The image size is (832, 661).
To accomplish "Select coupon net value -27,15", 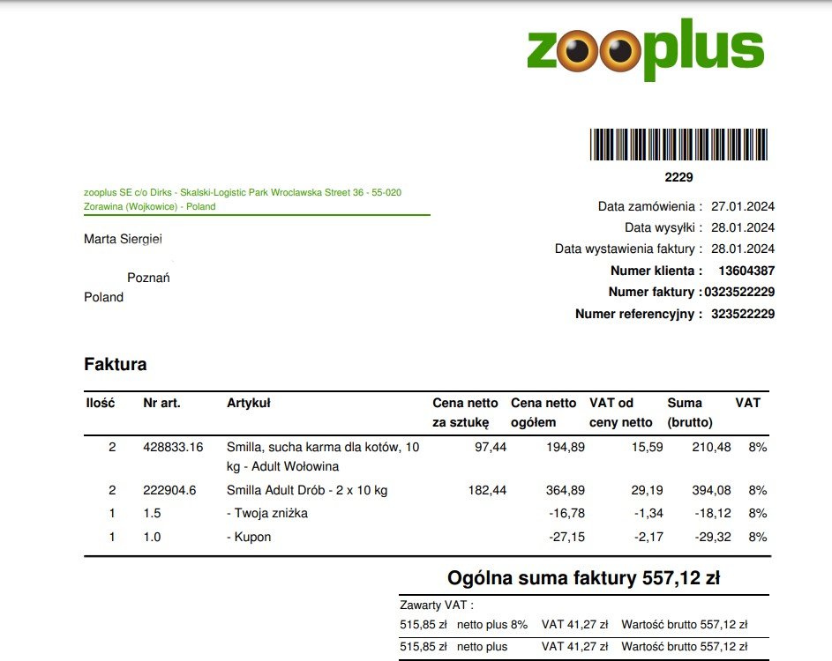I will coord(567,537).
